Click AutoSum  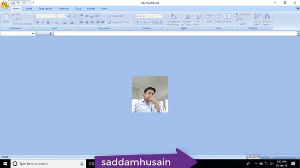point(243,14)
